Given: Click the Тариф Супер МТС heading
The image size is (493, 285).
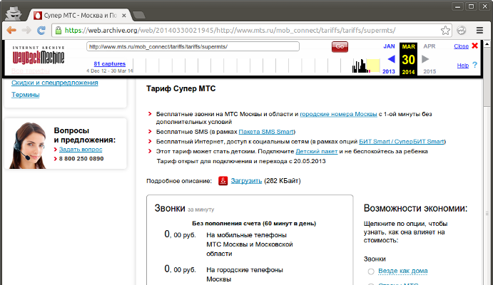Looking at the screenshot, I should pos(181,89).
